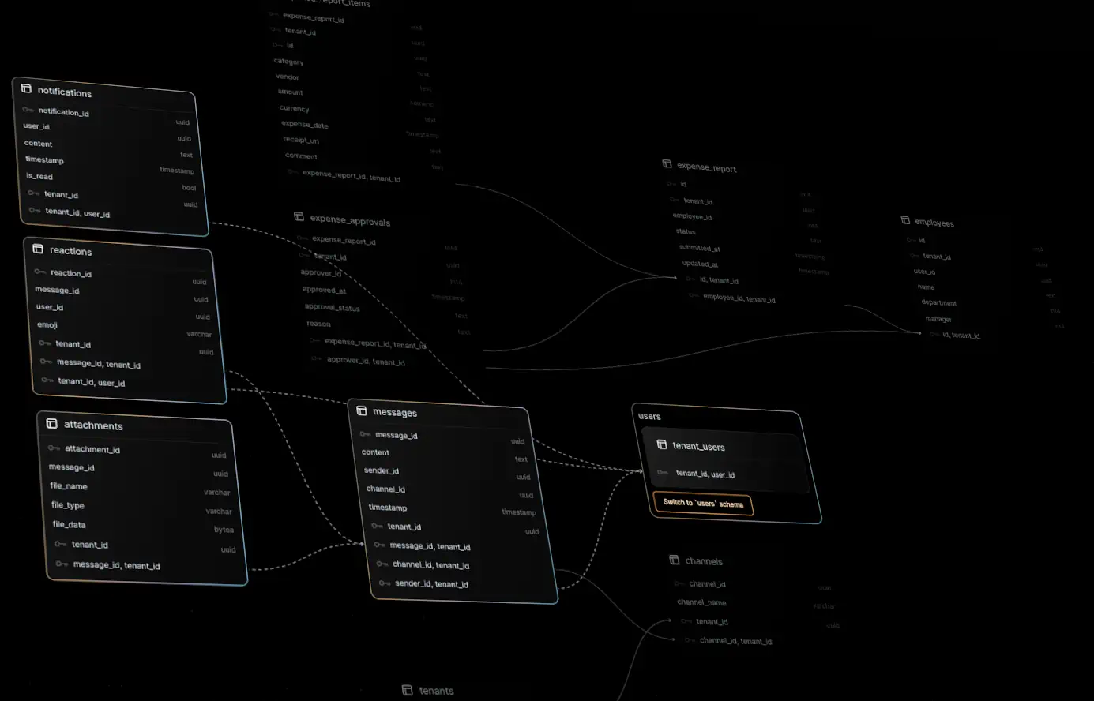Click the table icon on expense_approvals

[x=299, y=216]
